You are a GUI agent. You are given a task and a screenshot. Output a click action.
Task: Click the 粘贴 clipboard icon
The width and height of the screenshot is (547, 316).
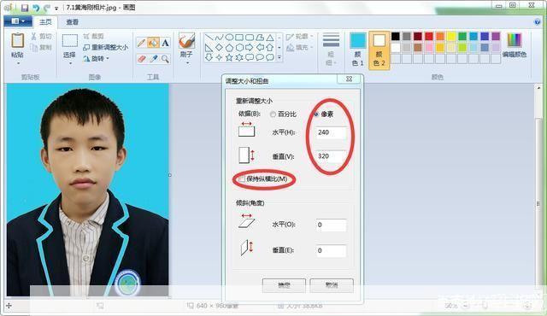(x=17, y=40)
